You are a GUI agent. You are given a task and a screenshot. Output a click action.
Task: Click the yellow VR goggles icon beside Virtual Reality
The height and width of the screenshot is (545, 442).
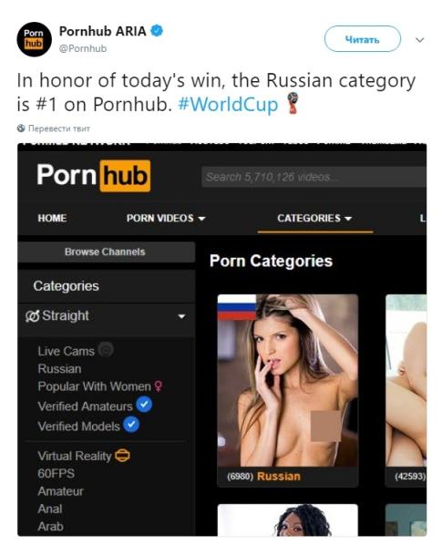click(123, 456)
